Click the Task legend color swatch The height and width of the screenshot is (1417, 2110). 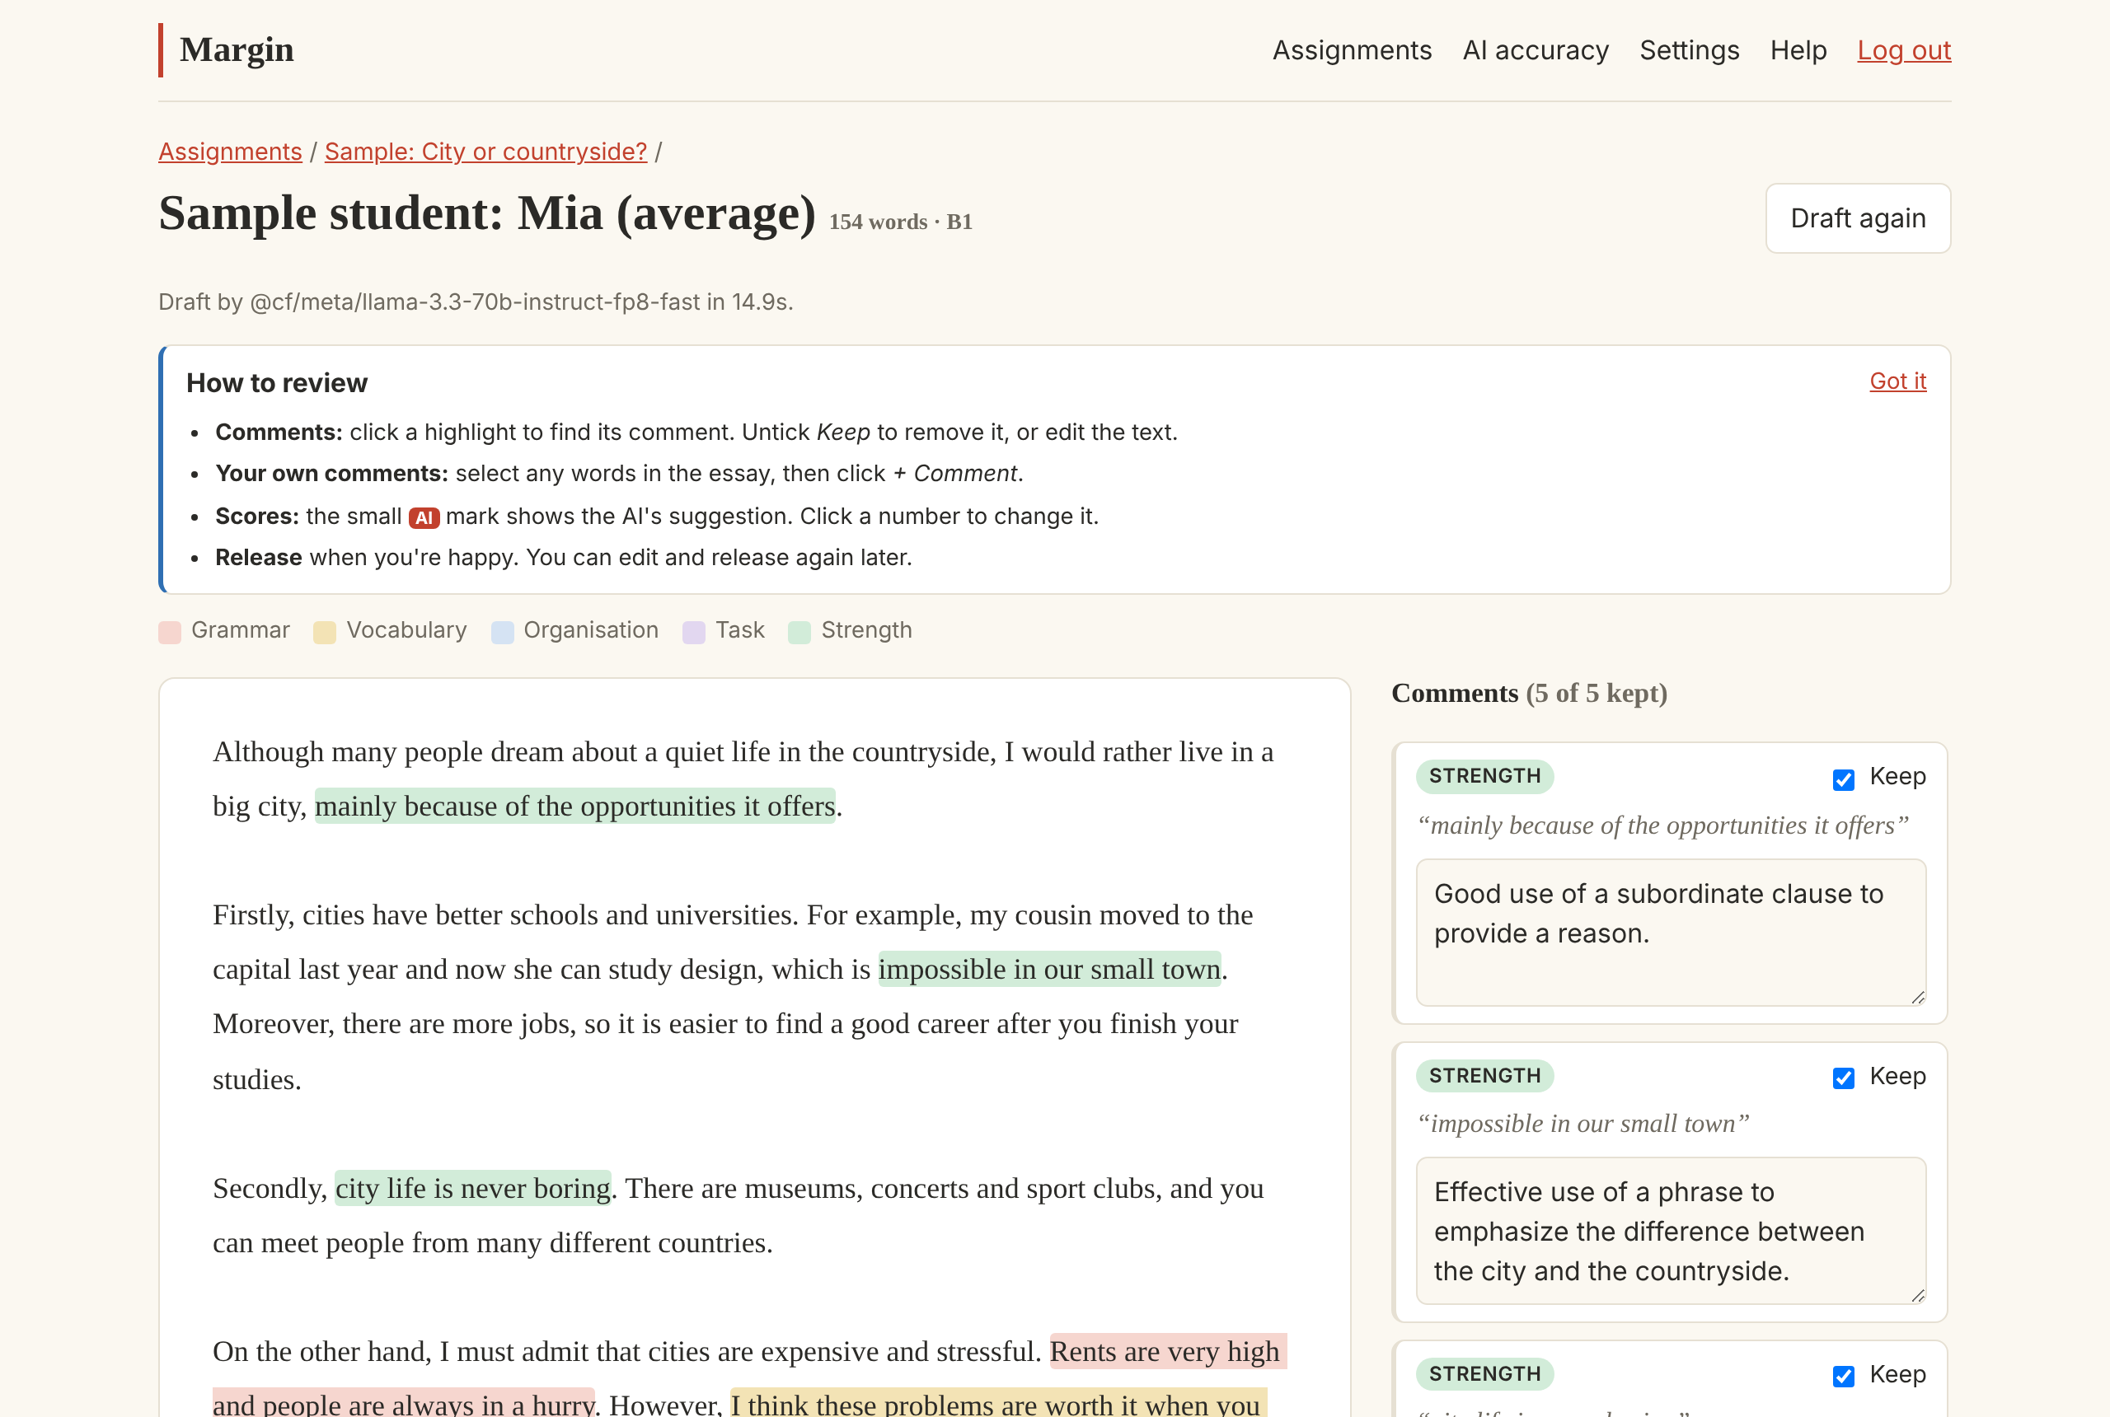693,632
